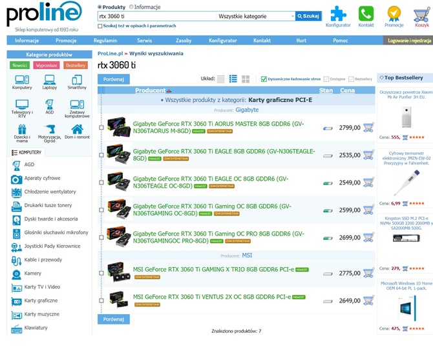
Task: Switch to the detailed list layout icon
Action: tap(233, 79)
